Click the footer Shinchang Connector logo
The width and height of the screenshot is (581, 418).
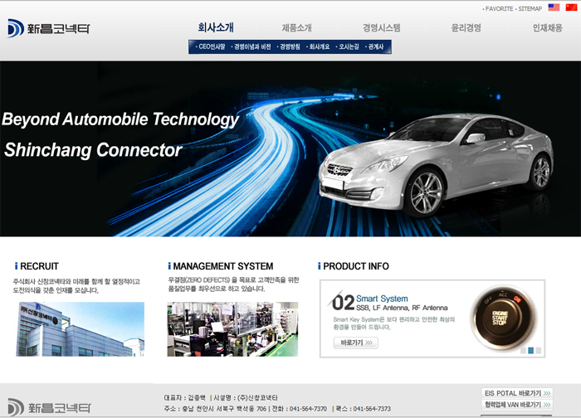(x=49, y=406)
